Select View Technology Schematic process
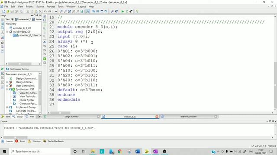The width and height of the screenshot is (277, 155). click(28, 96)
